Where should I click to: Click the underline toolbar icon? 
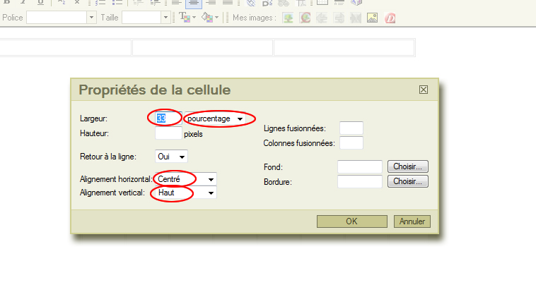(40, 3)
